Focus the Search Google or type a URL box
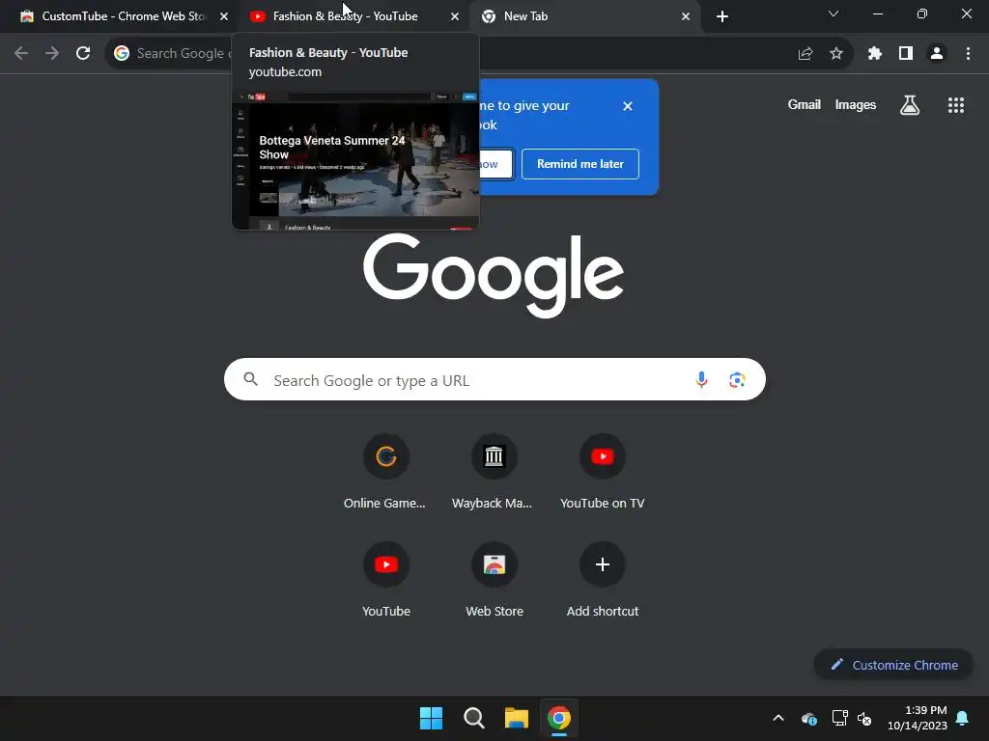 coord(494,380)
